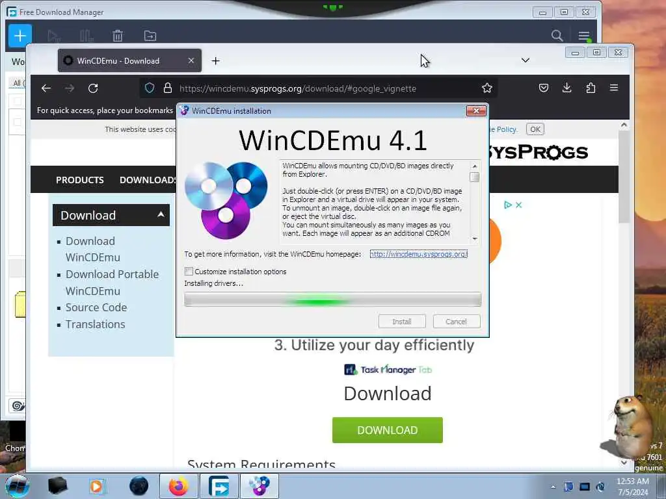This screenshot has width=666, height=499.
Task: Open Download Portable WinCDEmu link
Action: [112, 283]
